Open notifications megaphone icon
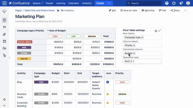Image resolution: width=193 pixels, height=108 pixels. click(x=181, y=3)
